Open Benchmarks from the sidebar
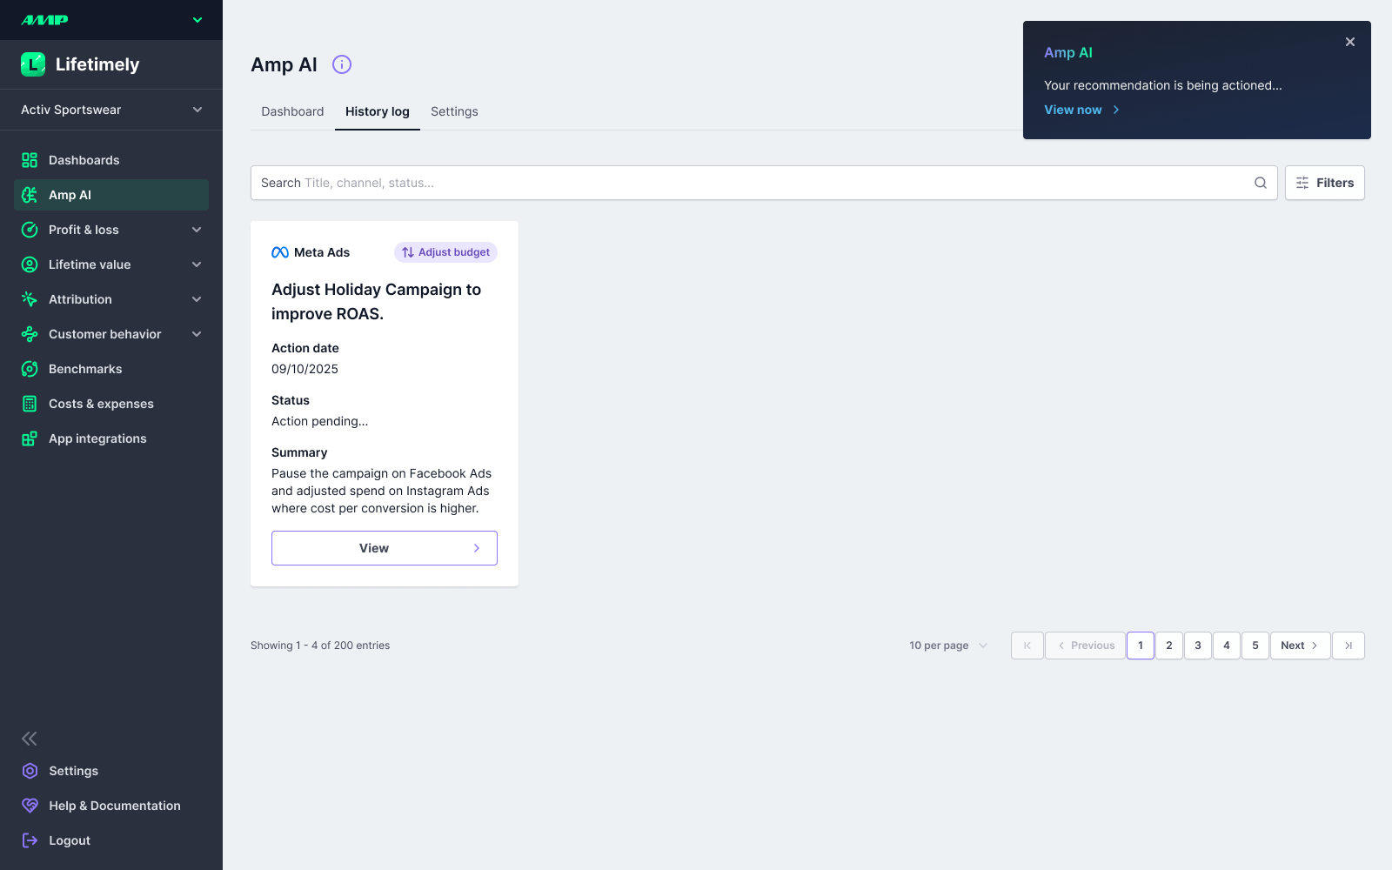Screen dimensions: 1392x870 pyautogui.click(x=111, y=369)
